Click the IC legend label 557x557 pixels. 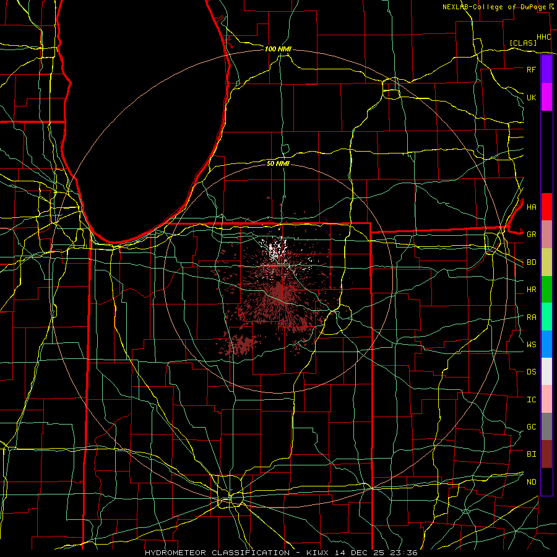[x=531, y=400]
